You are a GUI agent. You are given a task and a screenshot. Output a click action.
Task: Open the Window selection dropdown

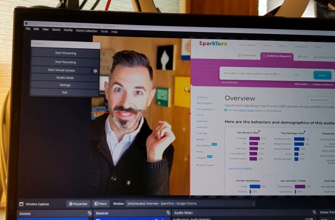point(190,204)
